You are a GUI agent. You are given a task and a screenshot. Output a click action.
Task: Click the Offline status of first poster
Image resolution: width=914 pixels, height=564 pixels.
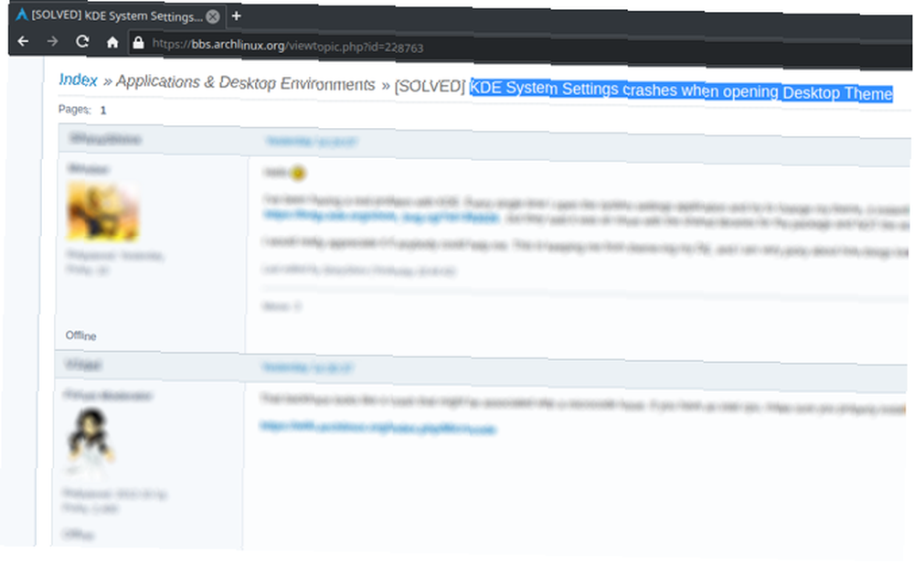tap(80, 335)
